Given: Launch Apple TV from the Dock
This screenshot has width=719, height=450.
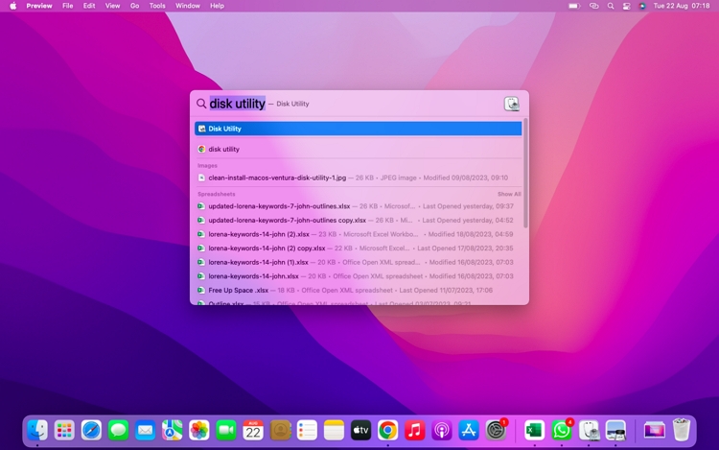Looking at the screenshot, I should 360,430.
